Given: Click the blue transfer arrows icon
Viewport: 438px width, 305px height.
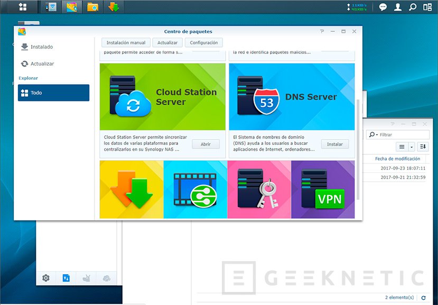Looking at the screenshot, I should tap(66, 278).
